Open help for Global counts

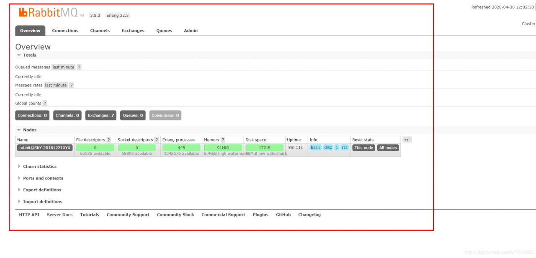(45, 103)
